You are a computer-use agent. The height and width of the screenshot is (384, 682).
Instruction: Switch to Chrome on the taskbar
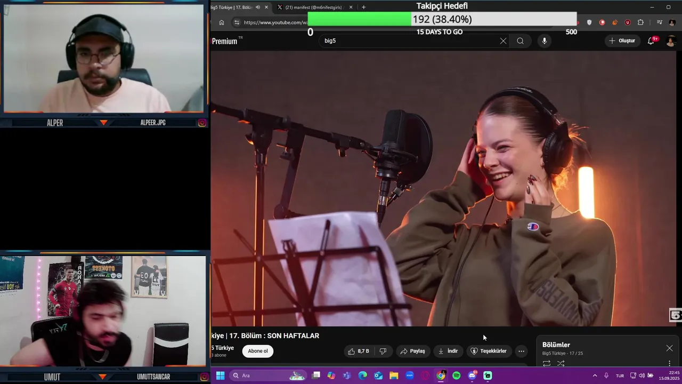point(441,375)
